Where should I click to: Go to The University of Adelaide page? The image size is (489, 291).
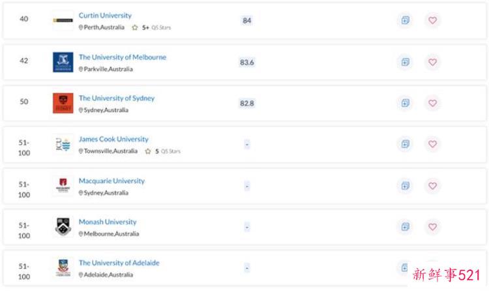[x=119, y=263]
